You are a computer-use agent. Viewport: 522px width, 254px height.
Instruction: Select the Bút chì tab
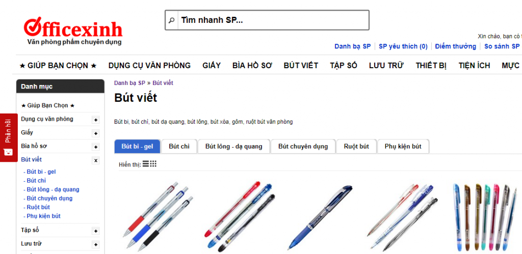pos(179,147)
